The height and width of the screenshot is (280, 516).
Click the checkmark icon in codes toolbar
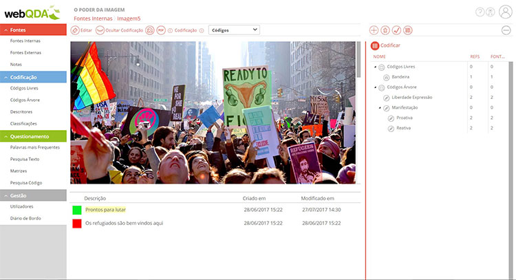tap(396, 30)
